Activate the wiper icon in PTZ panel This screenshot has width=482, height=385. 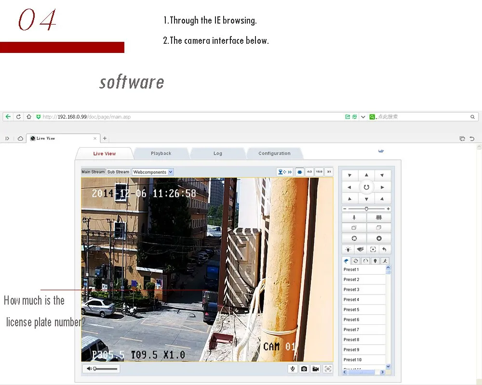tap(360, 249)
